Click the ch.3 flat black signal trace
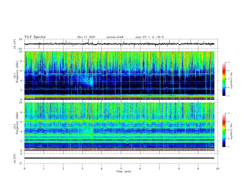The width and height of the screenshot is (245, 189). pyautogui.click(x=119, y=158)
